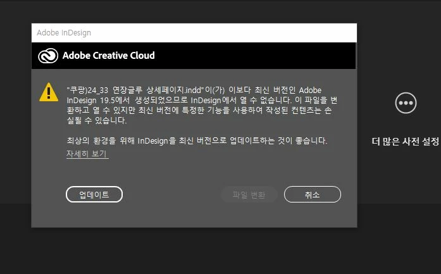Click the 취소 button

click(x=313, y=194)
